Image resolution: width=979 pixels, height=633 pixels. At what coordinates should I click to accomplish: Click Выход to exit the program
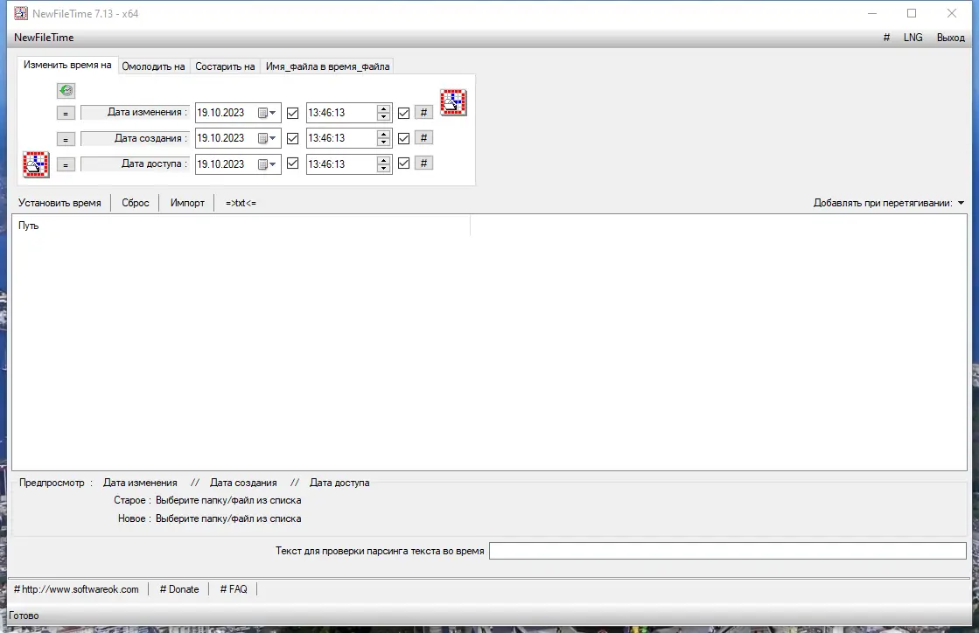[x=950, y=38]
